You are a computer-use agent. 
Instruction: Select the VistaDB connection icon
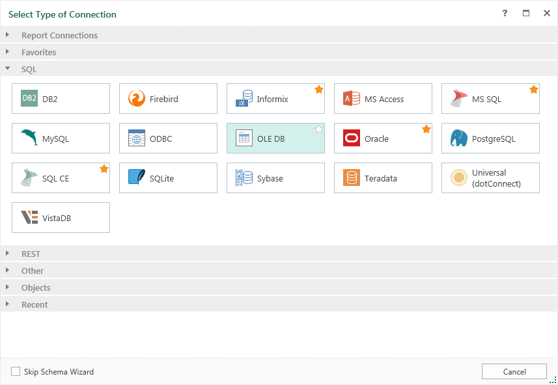point(29,218)
